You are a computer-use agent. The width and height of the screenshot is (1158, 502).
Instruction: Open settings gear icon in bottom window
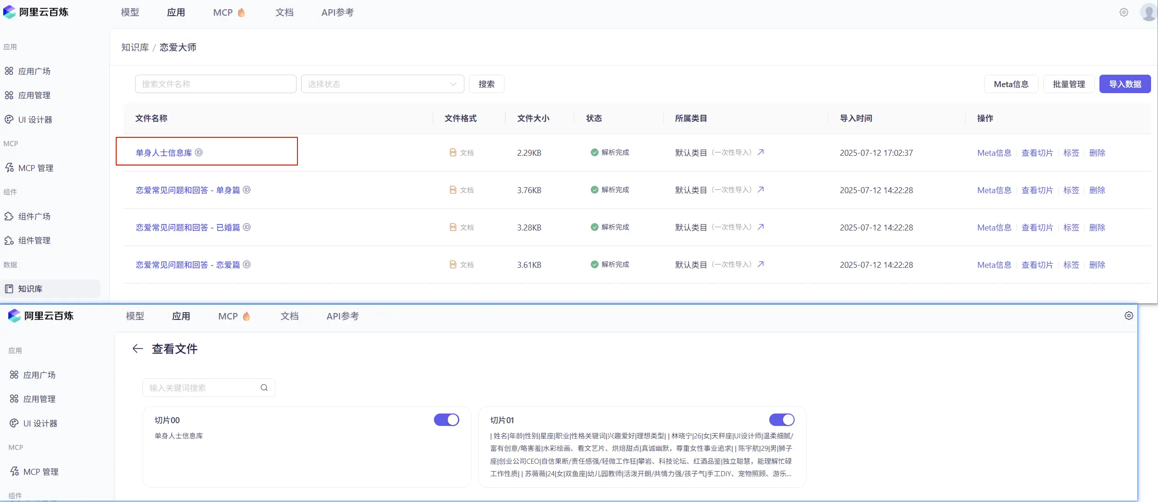(1129, 316)
